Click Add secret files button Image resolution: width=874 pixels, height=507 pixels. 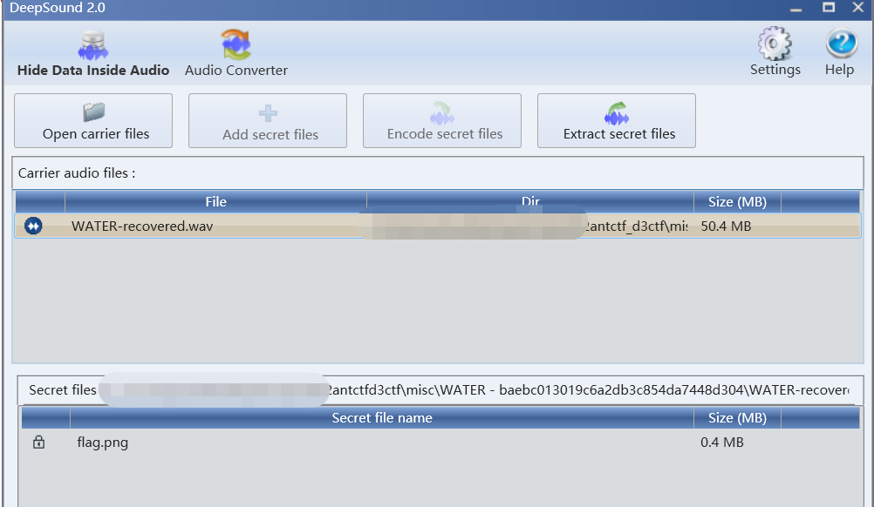268,121
